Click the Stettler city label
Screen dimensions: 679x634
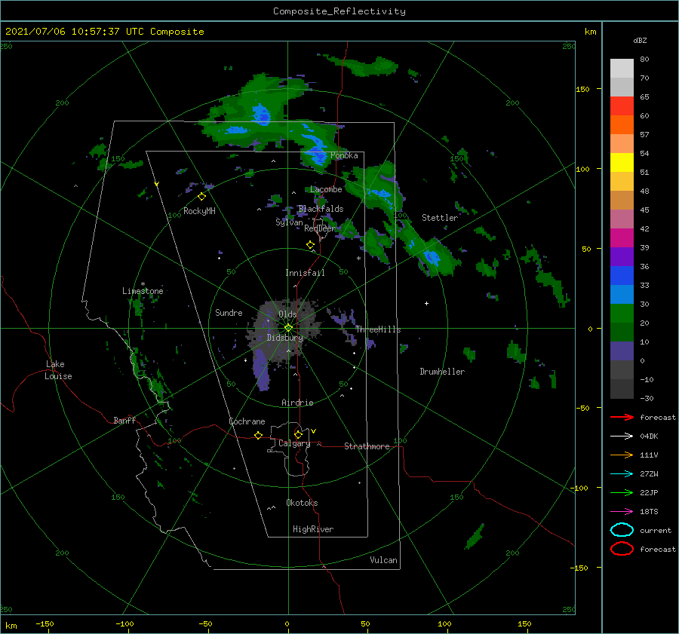440,218
